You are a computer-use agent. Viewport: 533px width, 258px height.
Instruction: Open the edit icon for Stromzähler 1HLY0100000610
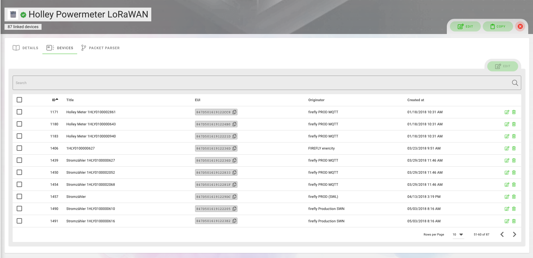point(507,209)
